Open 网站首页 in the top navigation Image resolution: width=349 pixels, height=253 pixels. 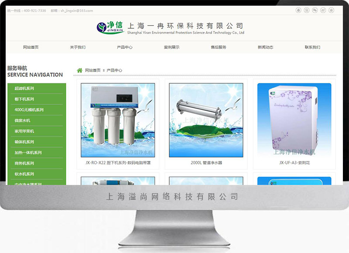pyautogui.click(x=31, y=47)
